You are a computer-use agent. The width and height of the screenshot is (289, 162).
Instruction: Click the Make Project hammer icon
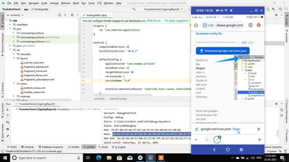pyautogui.click(x=134, y=9)
